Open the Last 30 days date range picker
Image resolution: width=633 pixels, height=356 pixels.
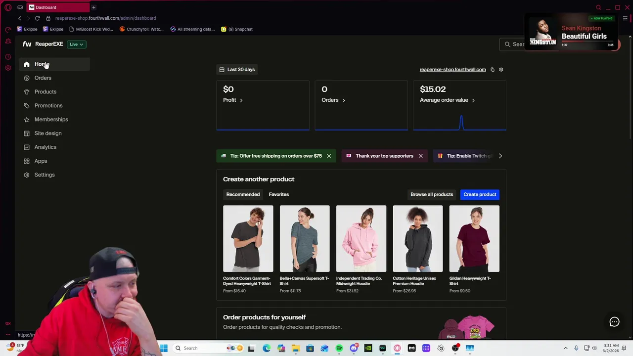[237, 69]
